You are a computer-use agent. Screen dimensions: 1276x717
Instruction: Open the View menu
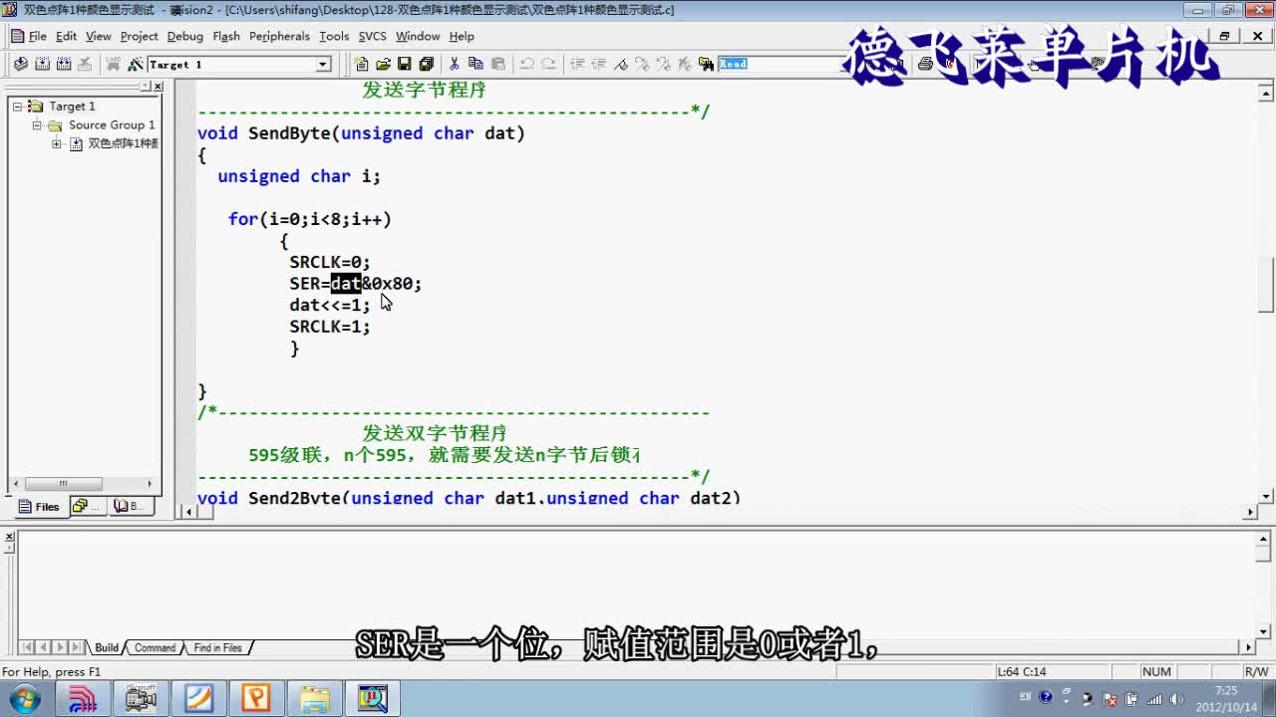point(99,36)
